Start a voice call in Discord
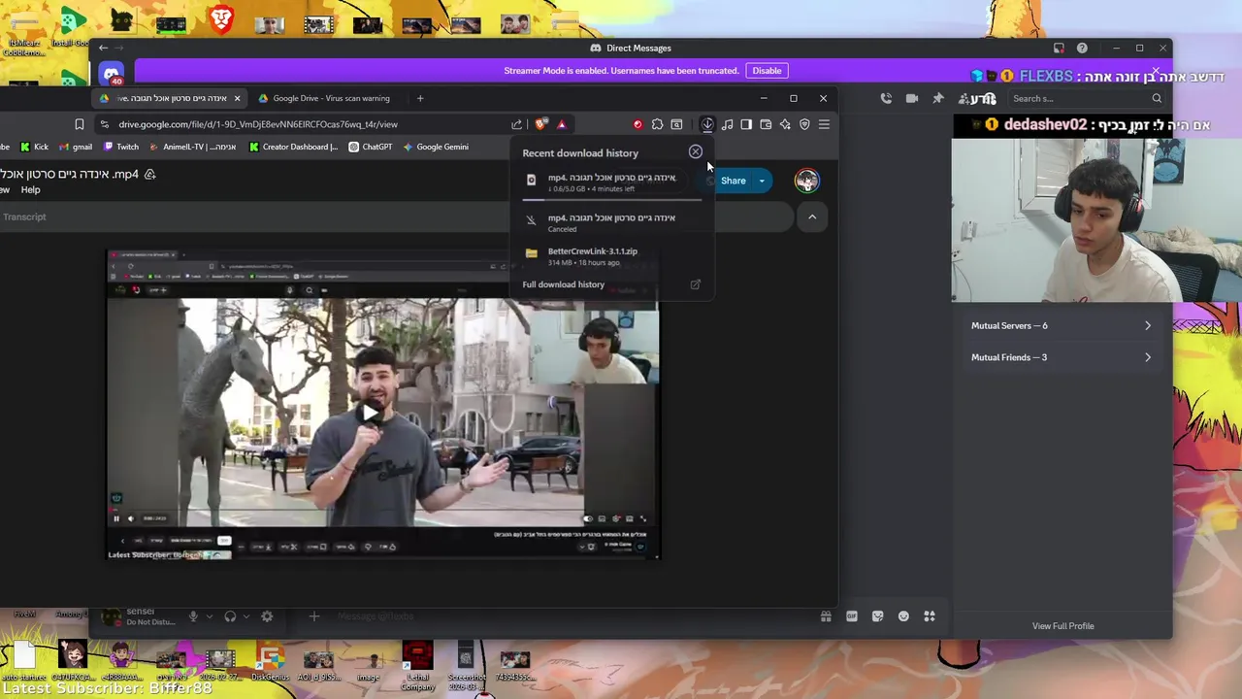Image resolution: width=1242 pixels, height=699 pixels. point(886,98)
